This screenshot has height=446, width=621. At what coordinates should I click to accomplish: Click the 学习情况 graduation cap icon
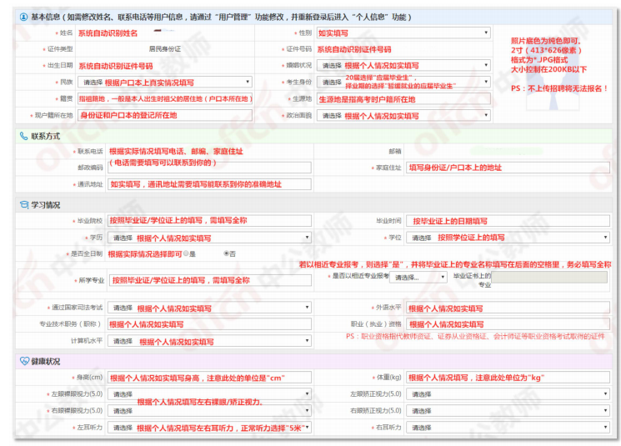click(x=24, y=205)
